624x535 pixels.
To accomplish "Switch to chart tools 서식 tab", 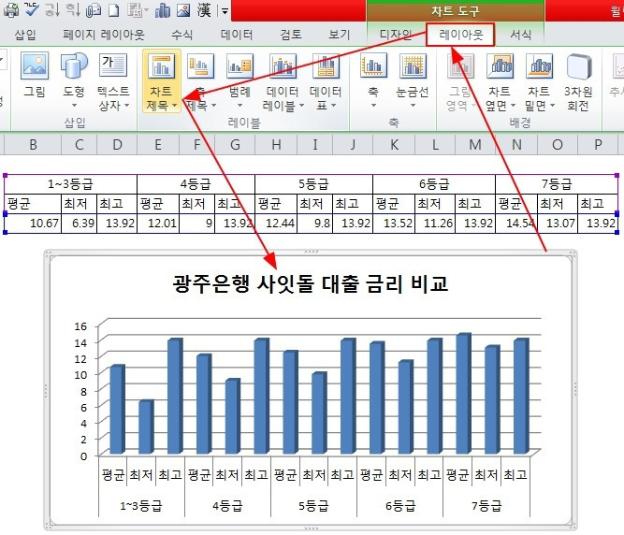I will (x=520, y=35).
